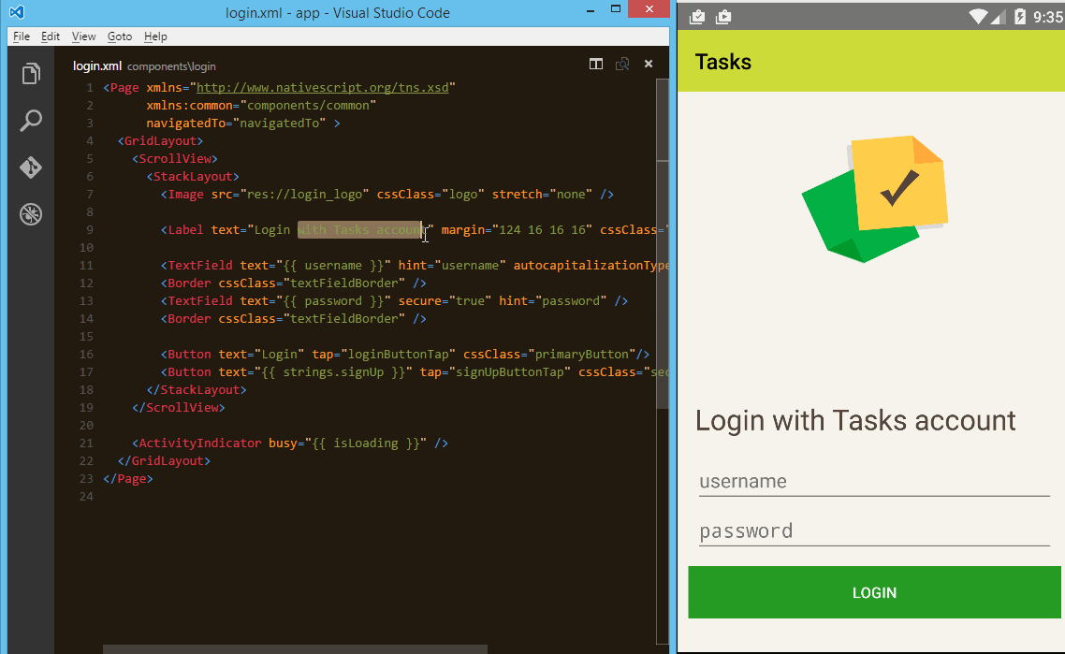This screenshot has width=1065, height=654.
Task: Tap the Wi-Fi icon in Android status bar
Action: pos(977,17)
